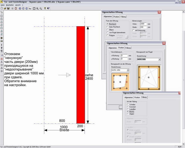
Task: Click the Open file folder icon
Action: [5, 8]
